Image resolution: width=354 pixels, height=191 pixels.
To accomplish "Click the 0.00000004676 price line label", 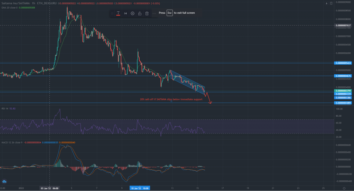I will 343,76.
